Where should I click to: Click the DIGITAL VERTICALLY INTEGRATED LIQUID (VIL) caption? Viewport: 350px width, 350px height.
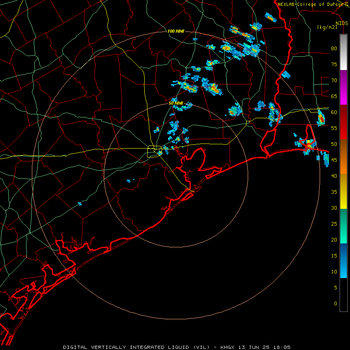pyautogui.click(x=136, y=347)
